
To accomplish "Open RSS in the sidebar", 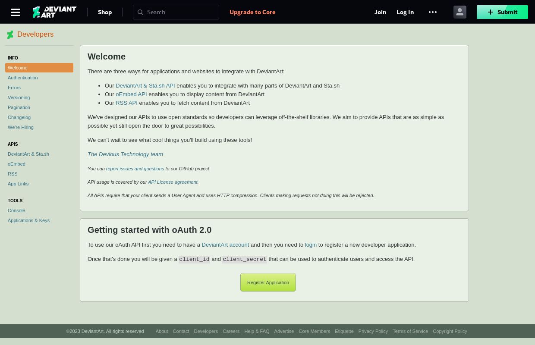I will pos(13,174).
